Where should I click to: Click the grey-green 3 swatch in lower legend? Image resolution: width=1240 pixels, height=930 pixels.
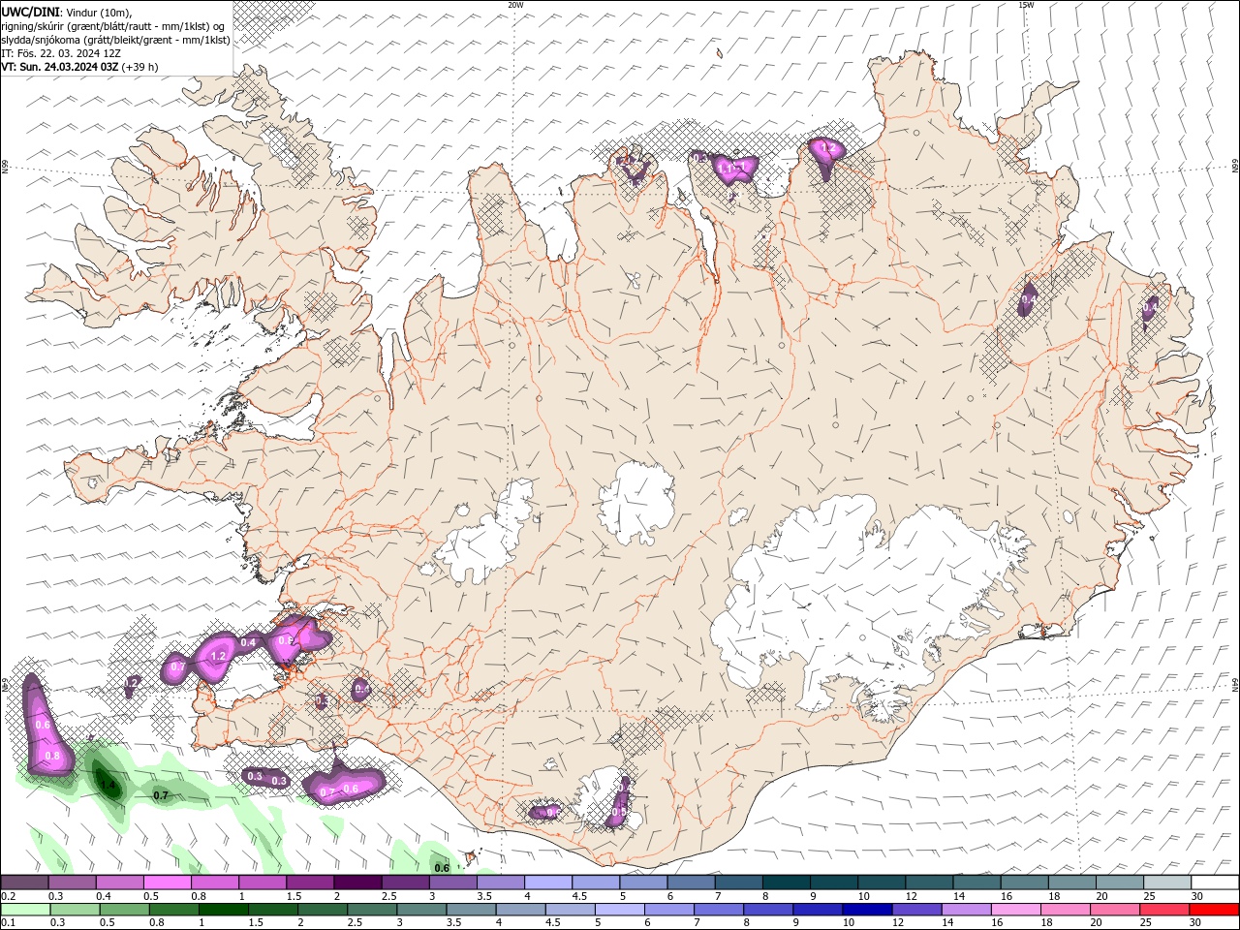click(x=419, y=910)
